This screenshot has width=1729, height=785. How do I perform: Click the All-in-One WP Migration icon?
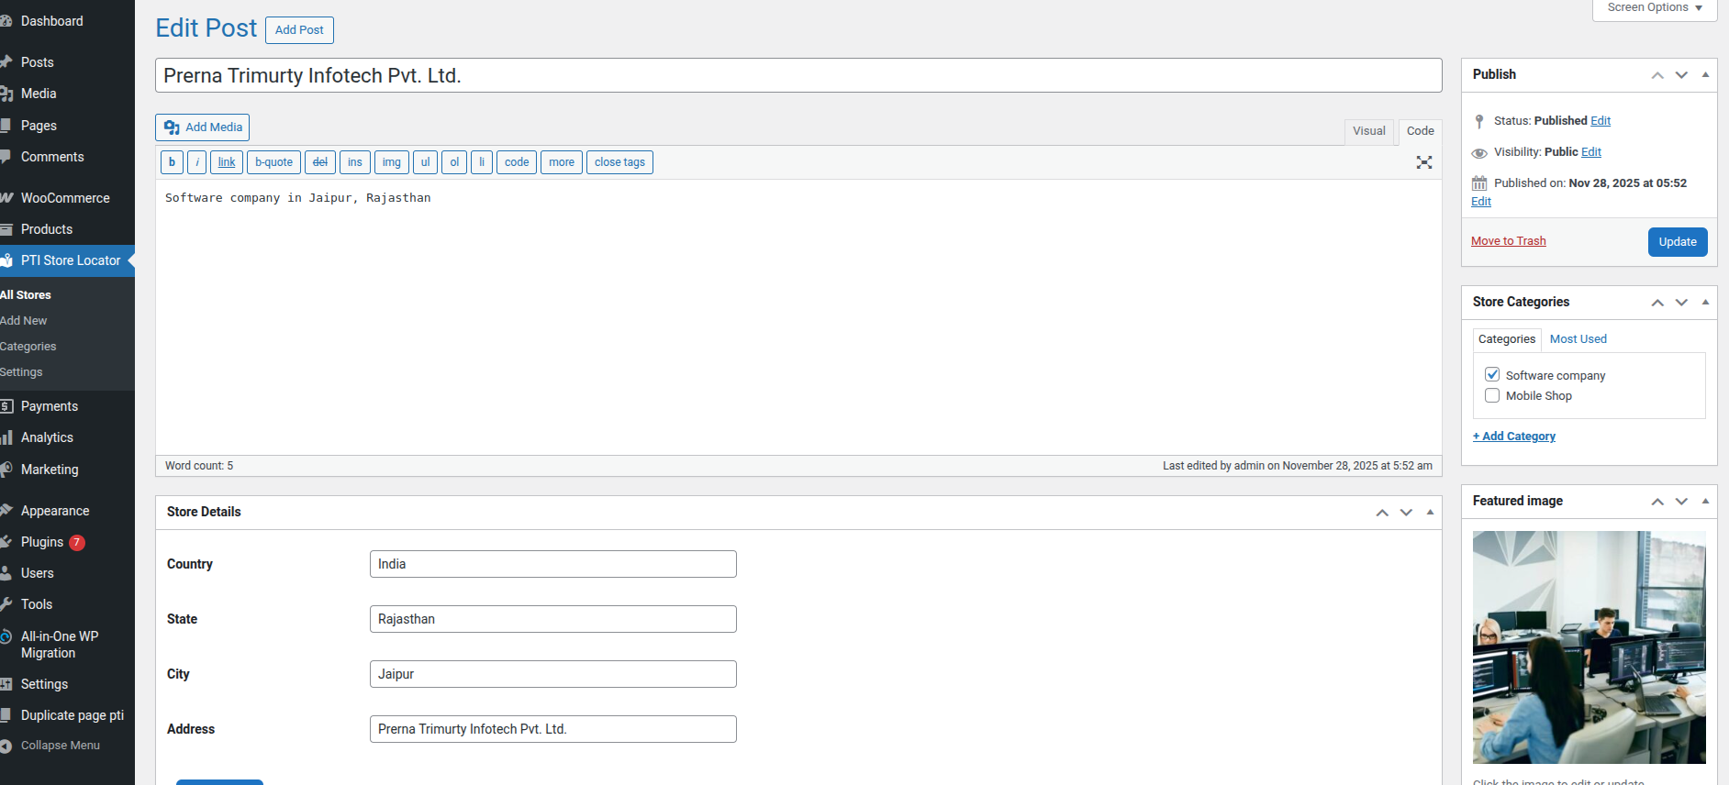(x=6, y=636)
